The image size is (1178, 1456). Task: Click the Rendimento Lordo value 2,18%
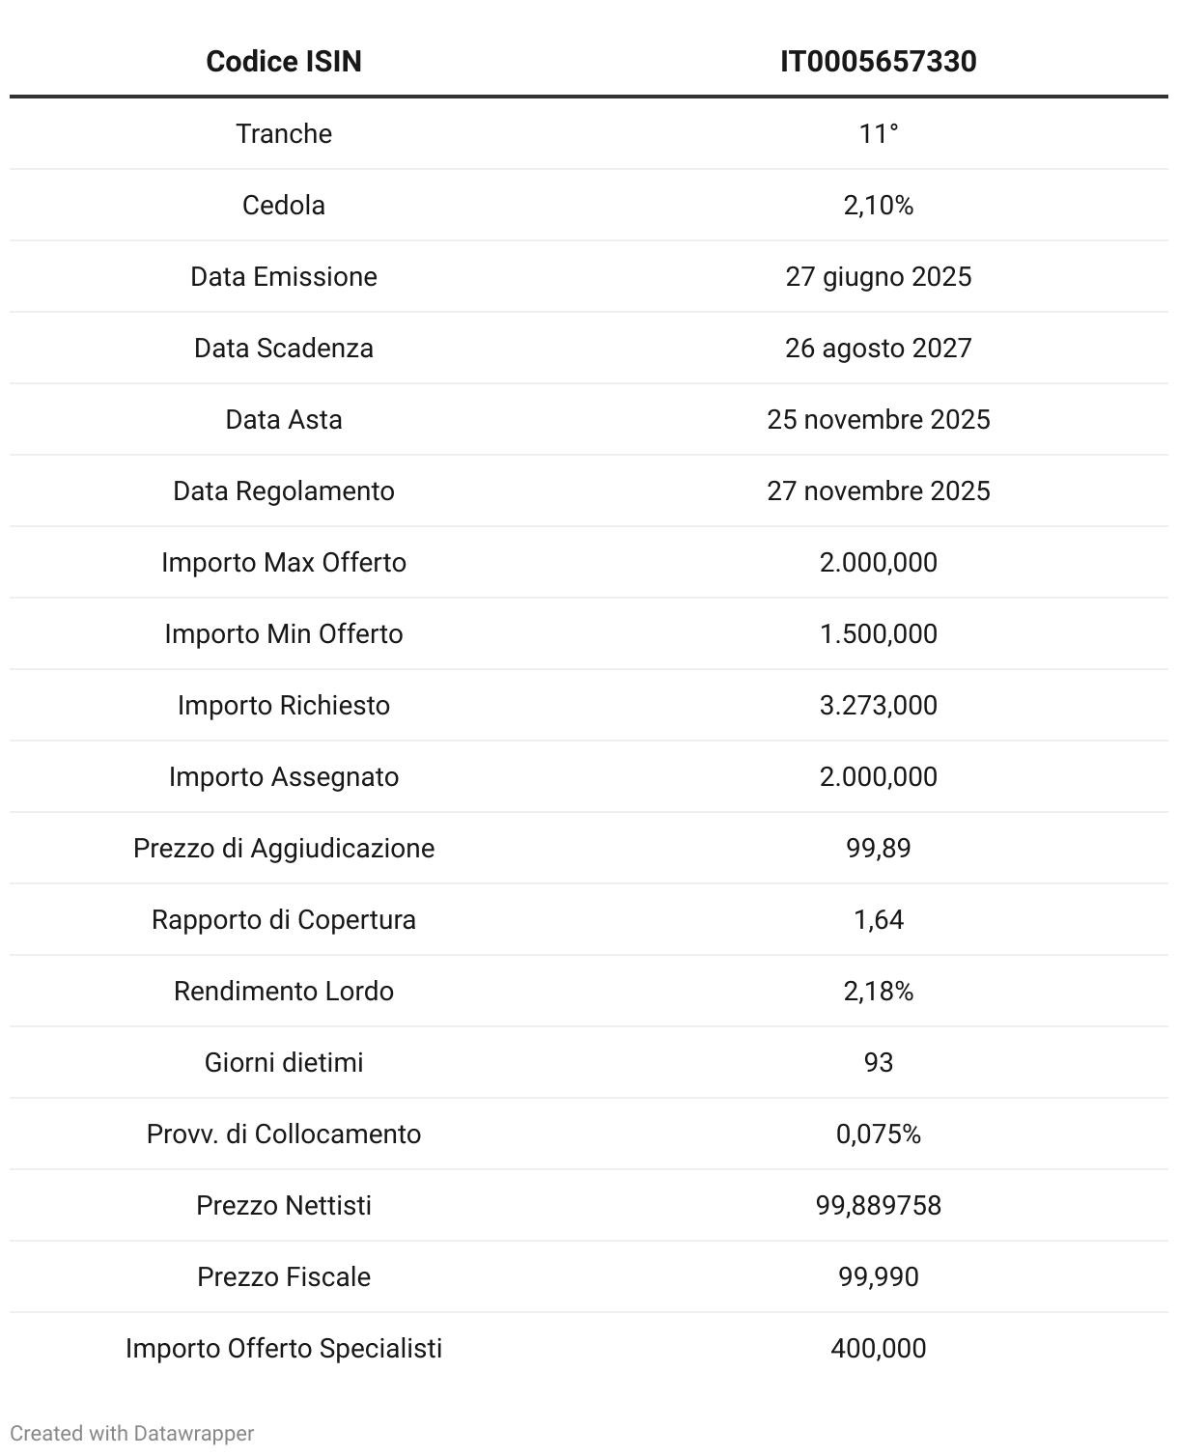(x=878, y=991)
